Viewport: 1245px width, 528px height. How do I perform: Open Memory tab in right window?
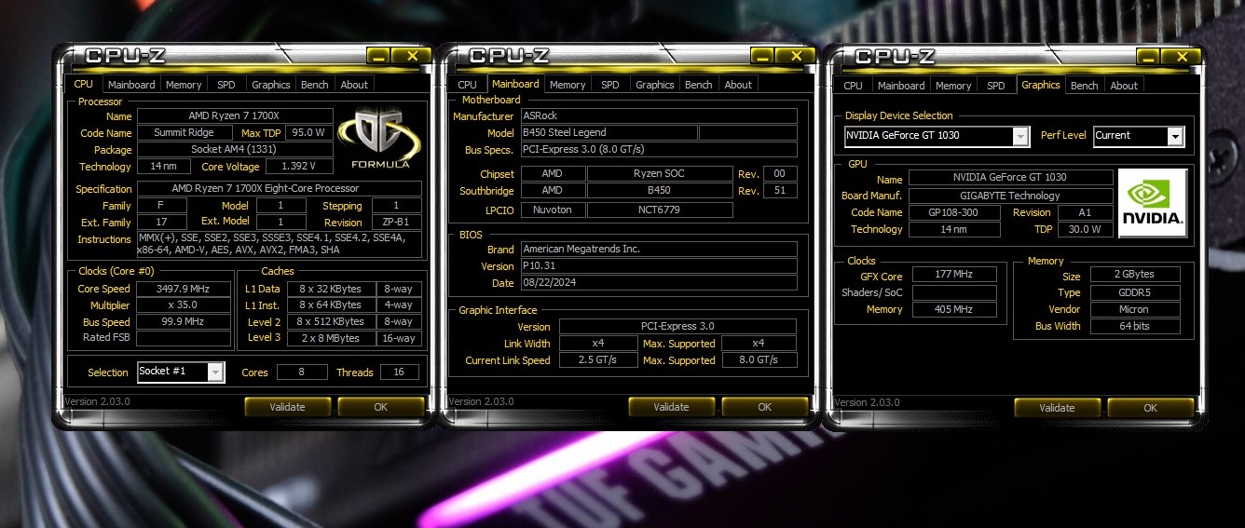[953, 86]
